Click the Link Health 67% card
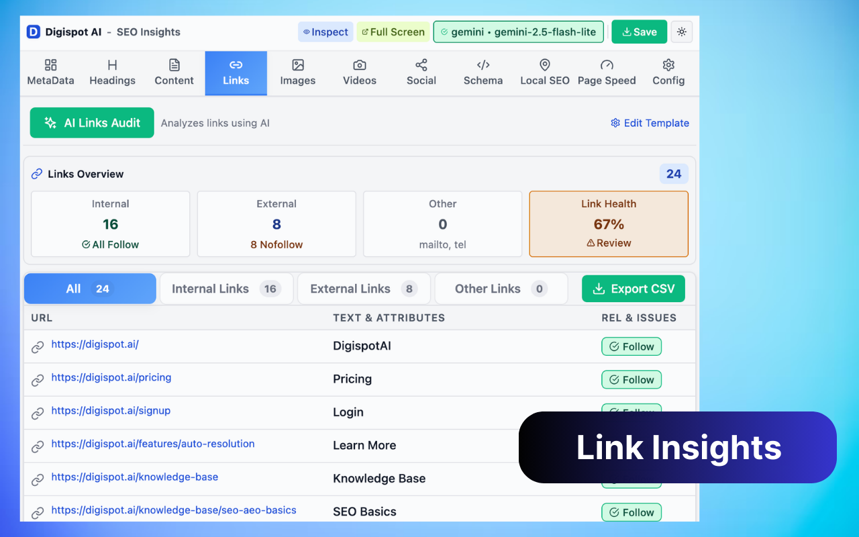 (609, 224)
